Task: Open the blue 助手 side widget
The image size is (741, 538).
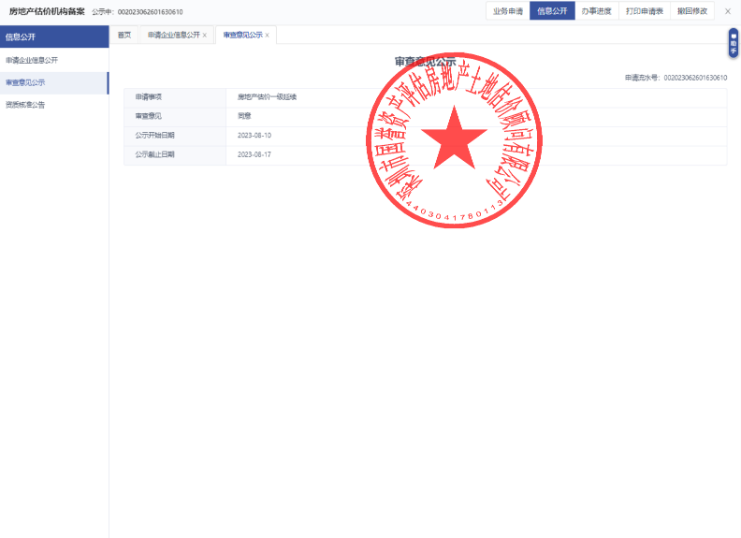Action: [x=734, y=43]
